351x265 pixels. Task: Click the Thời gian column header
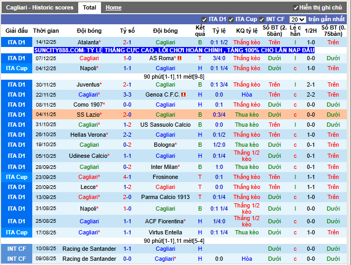click(x=46, y=31)
